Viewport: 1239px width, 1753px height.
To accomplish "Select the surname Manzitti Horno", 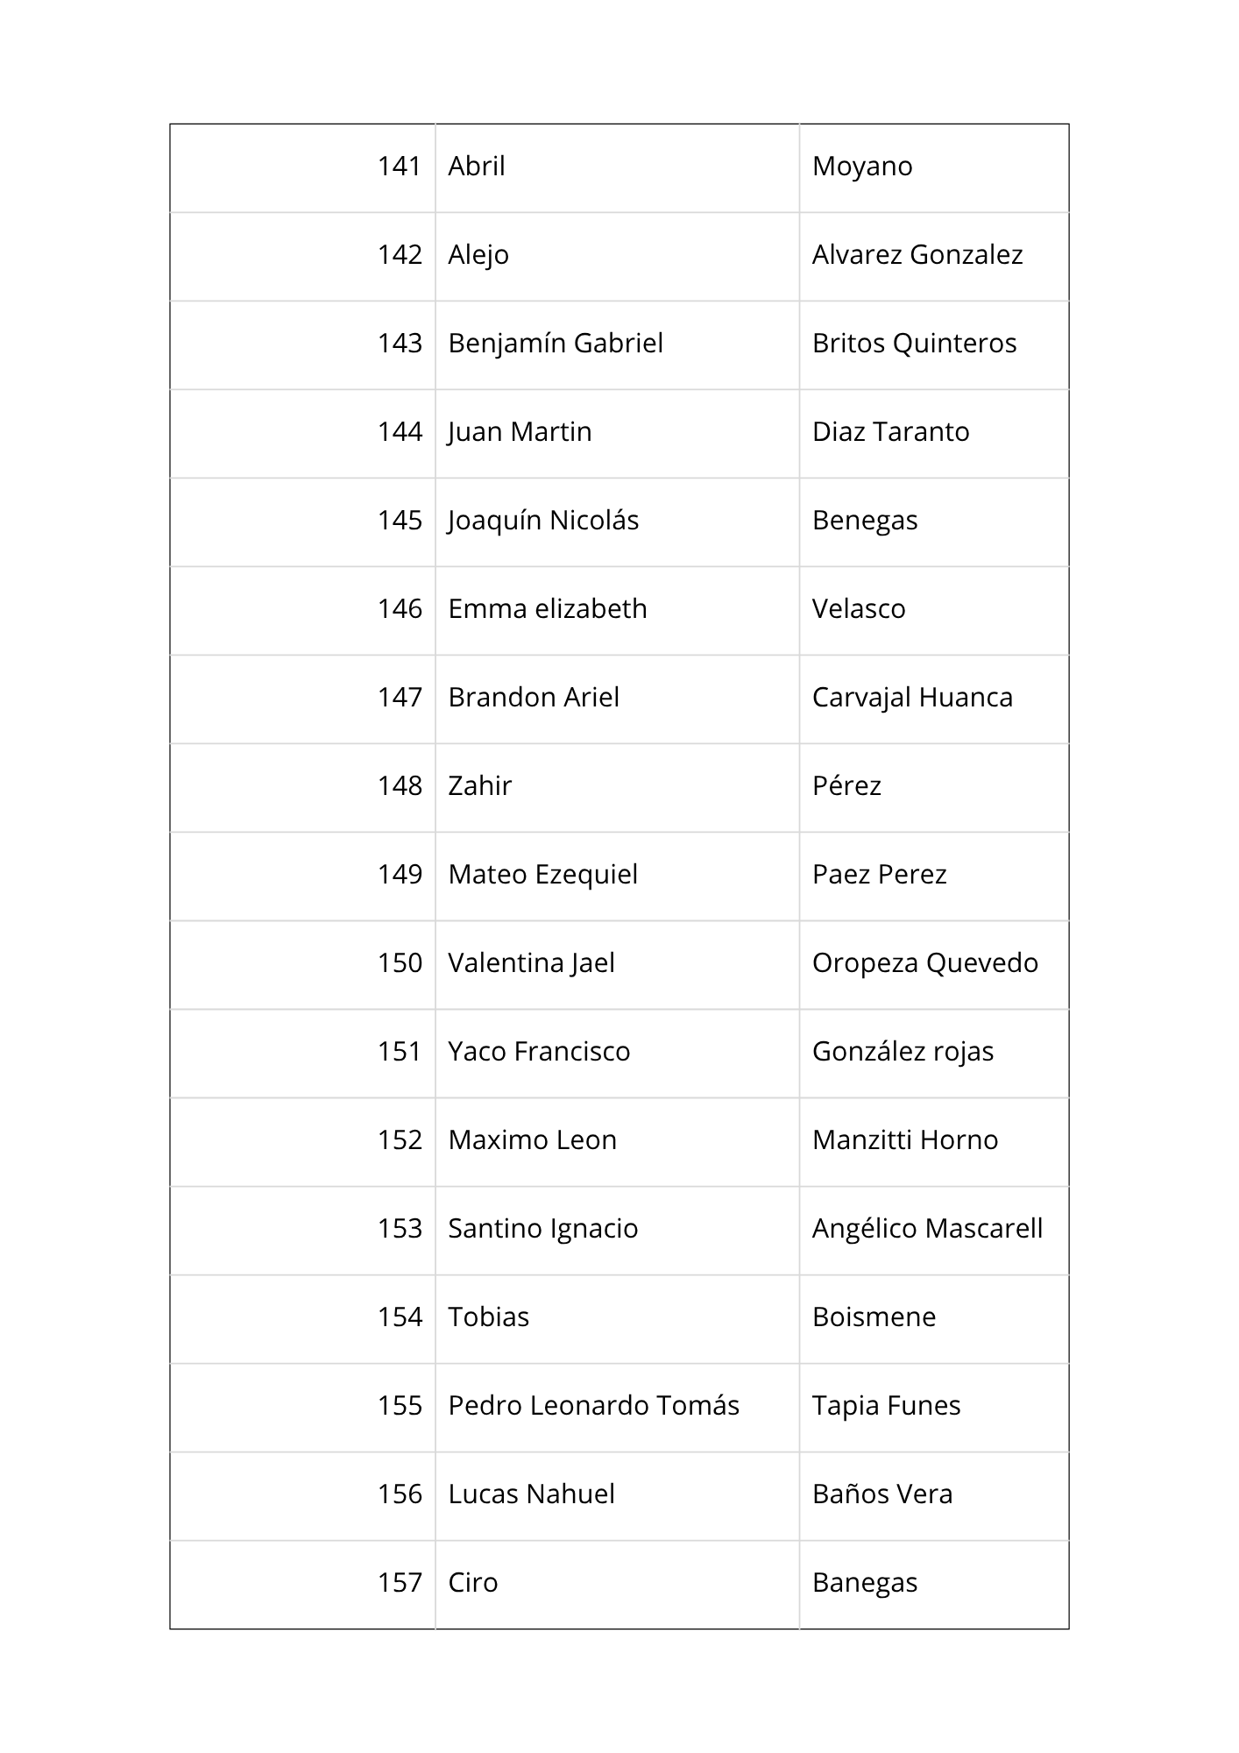I will [x=905, y=1140].
